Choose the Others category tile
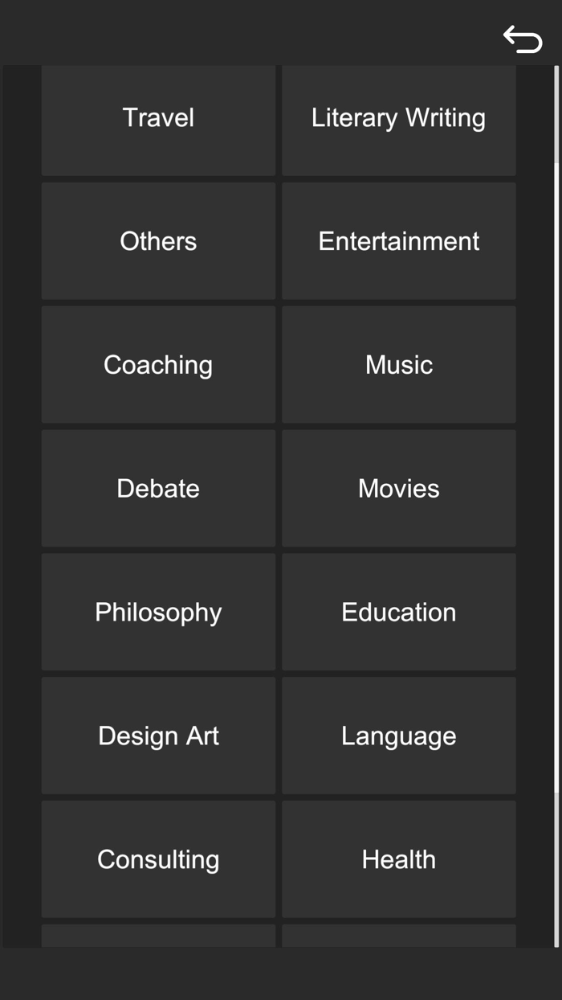 click(x=158, y=241)
